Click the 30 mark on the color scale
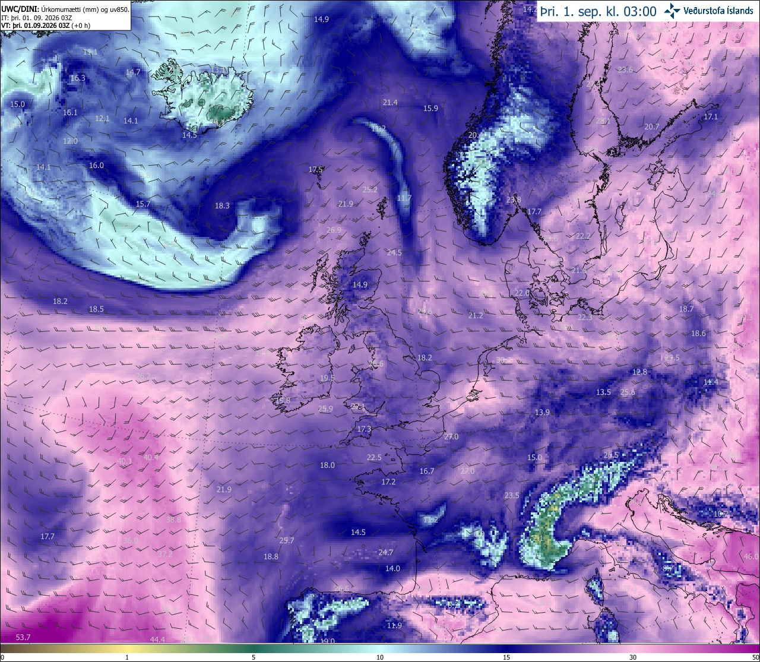760x662 pixels. pyautogui.click(x=633, y=657)
